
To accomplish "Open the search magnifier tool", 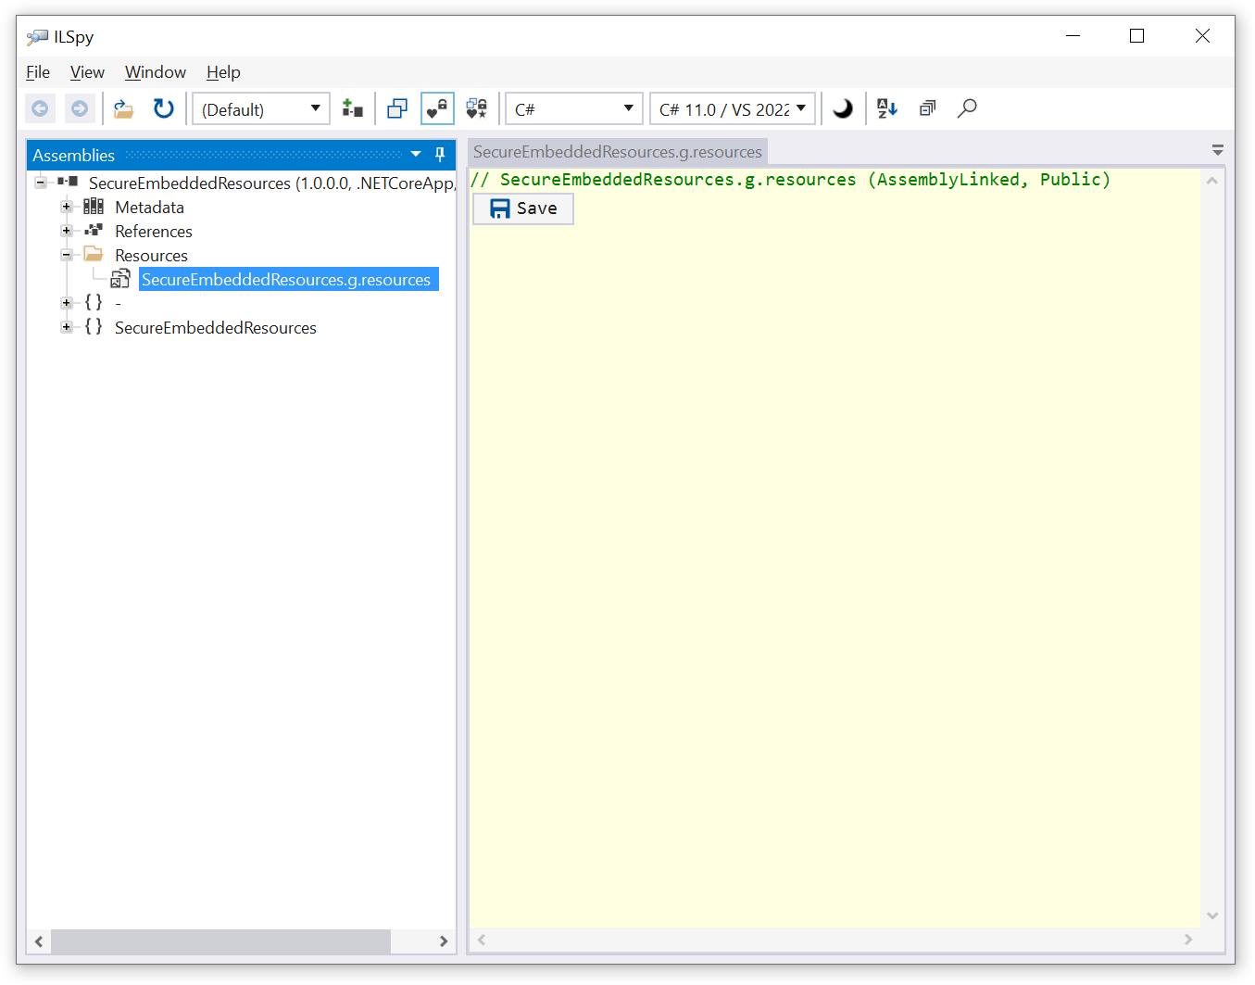I will 967,108.
